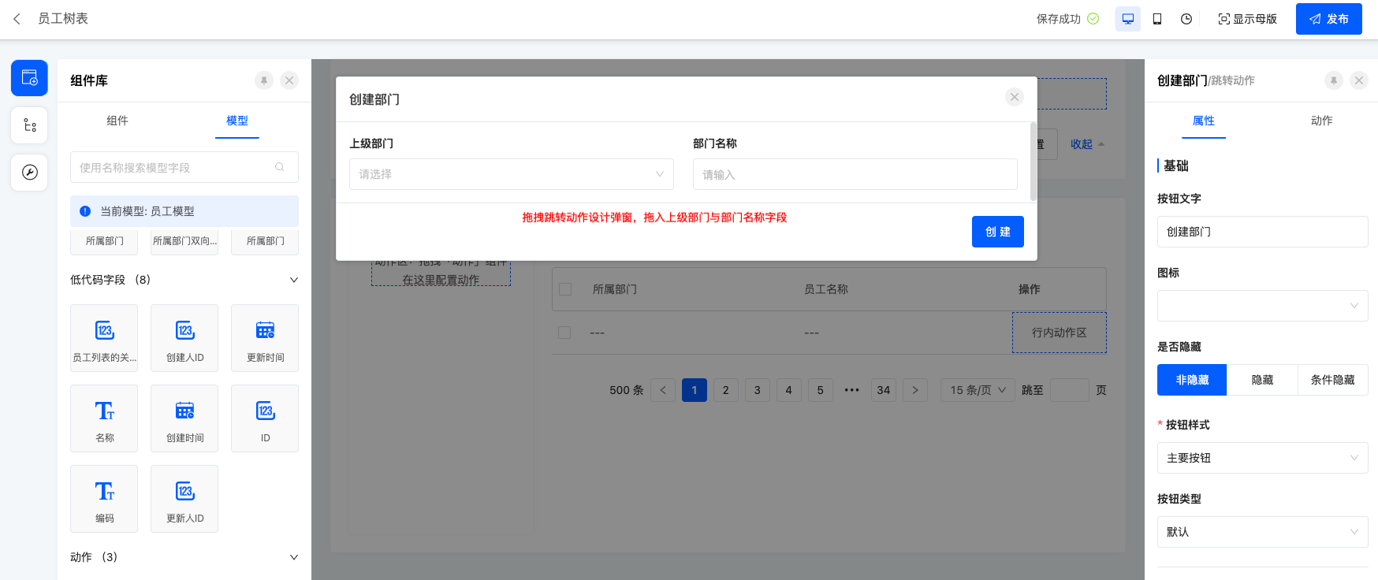1378x580 pixels.
Task: Close the 组件库 panel
Action: [289, 80]
